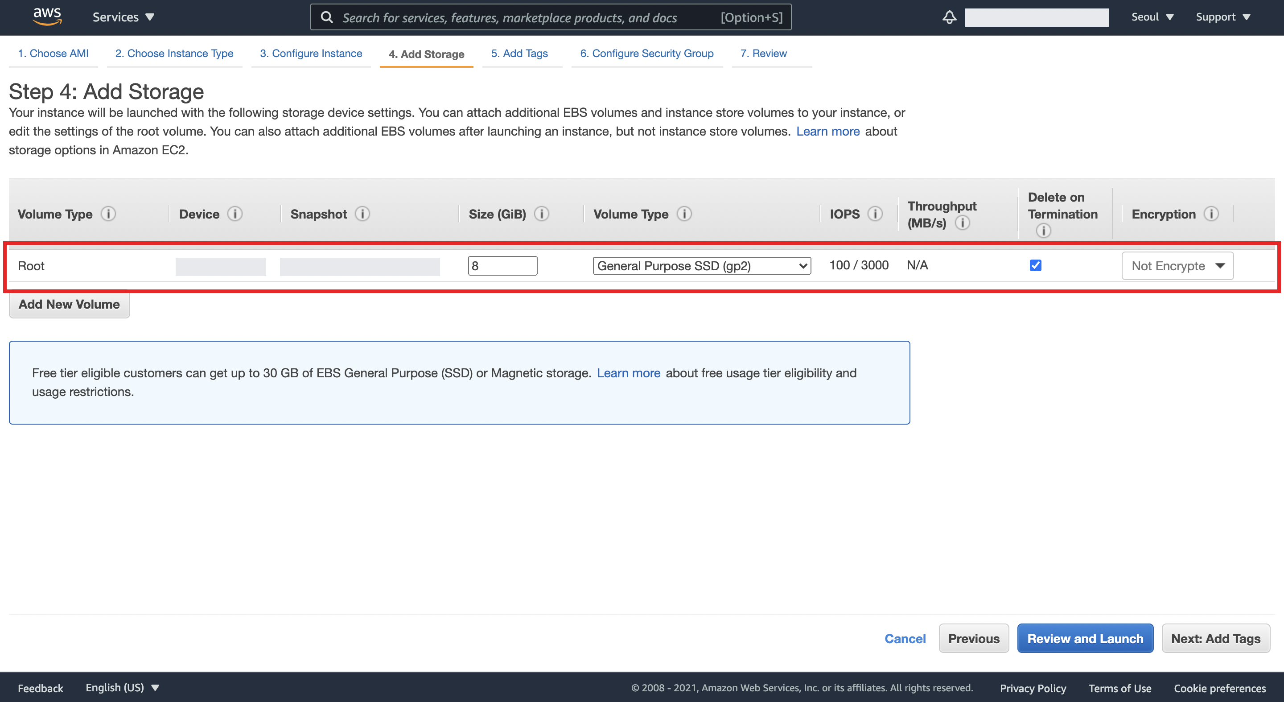Click info icon beside Throughput (MB/s)
The height and width of the screenshot is (702, 1284).
pyautogui.click(x=962, y=223)
